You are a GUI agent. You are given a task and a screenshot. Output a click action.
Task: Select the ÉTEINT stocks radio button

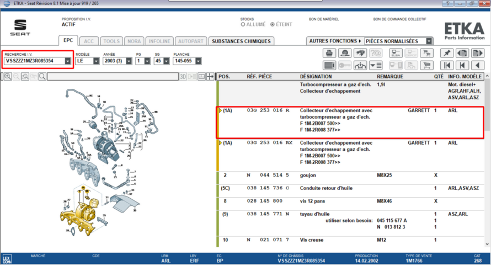pos(273,24)
